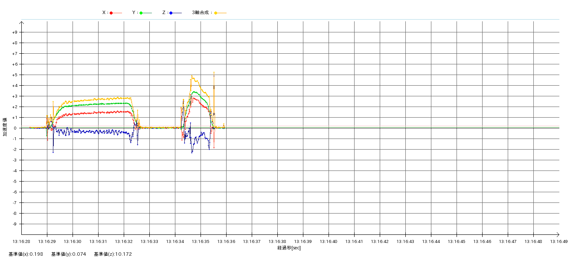This screenshot has height=260, width=576.
Task: Click the 13:16:32 time axis tick label
Action: [x=124, y=242]
